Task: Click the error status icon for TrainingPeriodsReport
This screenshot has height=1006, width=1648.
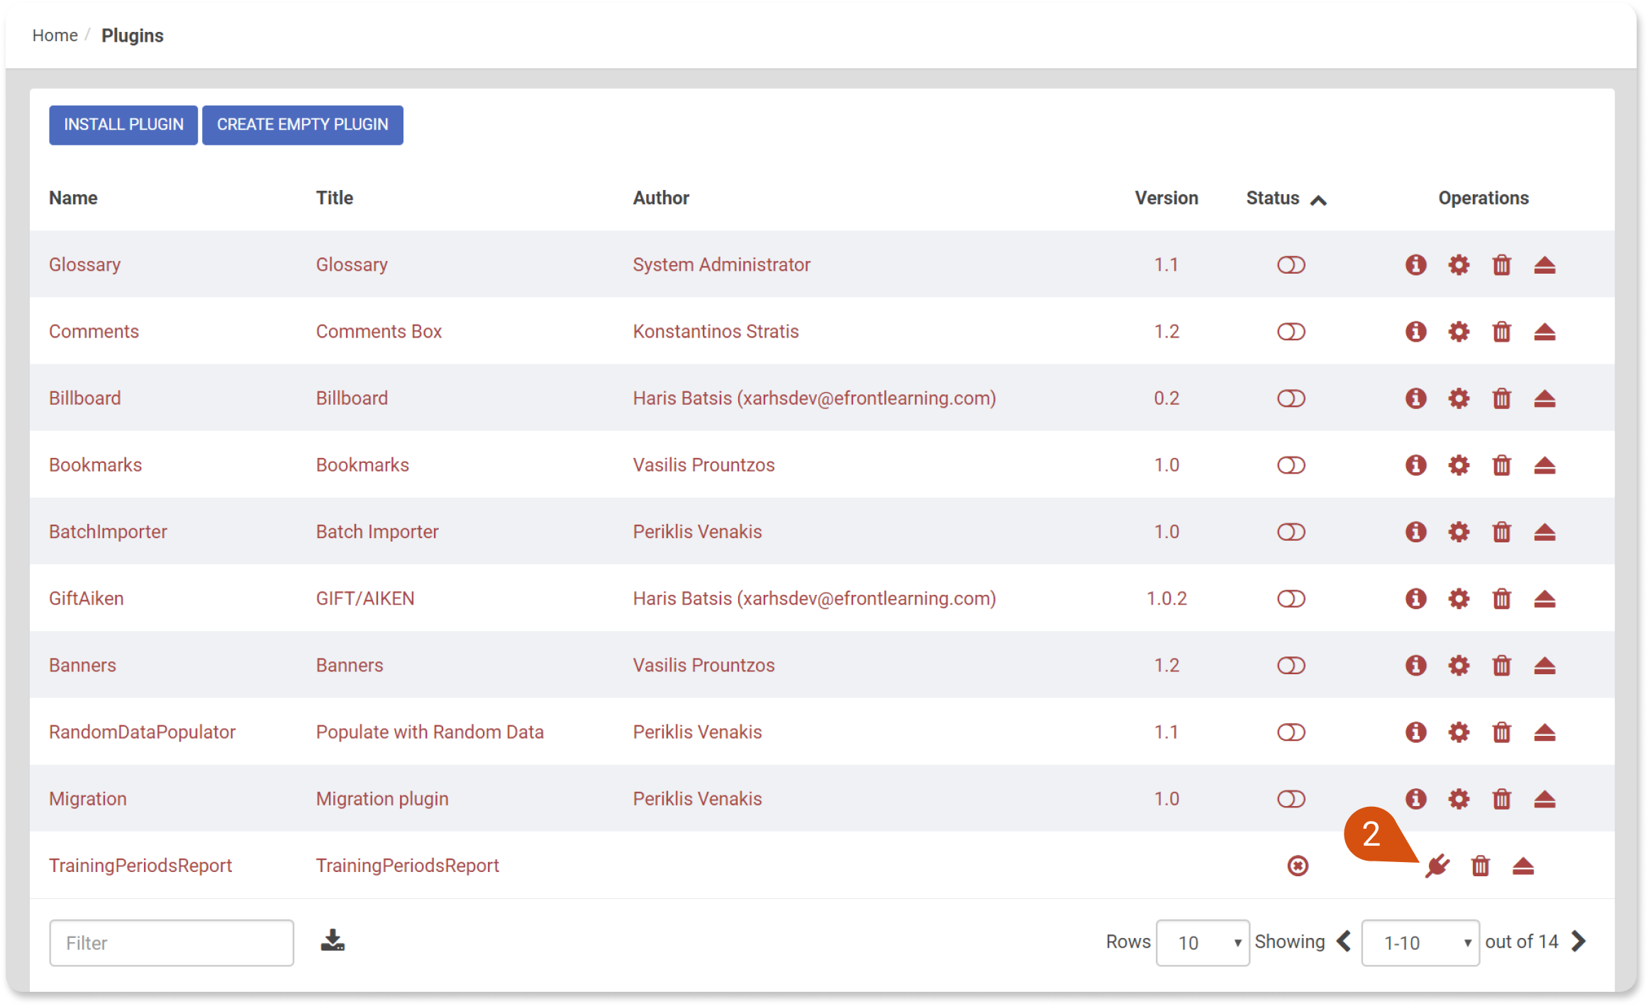Action: click(1298, 866)
